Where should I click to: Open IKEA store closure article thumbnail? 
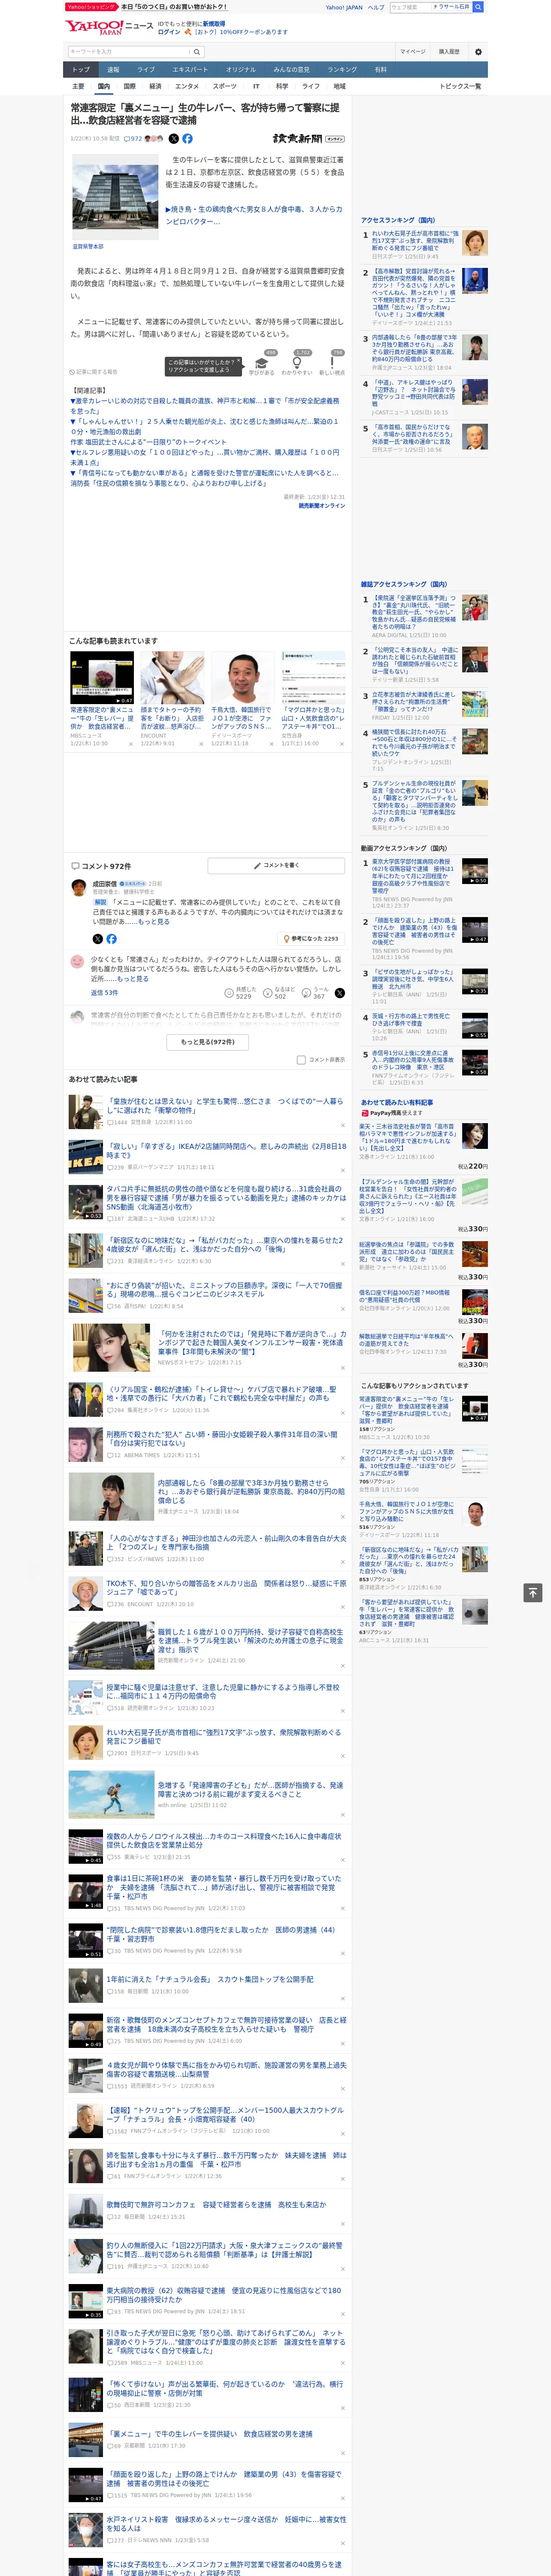(x=85, y=1157)
